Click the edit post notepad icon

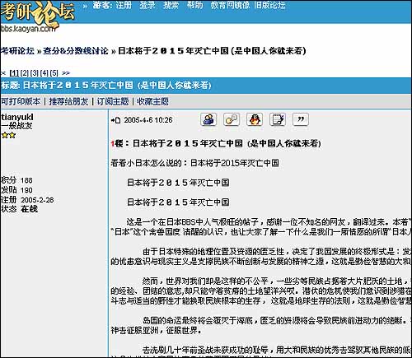pyautogui.click(x=278, y=119)
